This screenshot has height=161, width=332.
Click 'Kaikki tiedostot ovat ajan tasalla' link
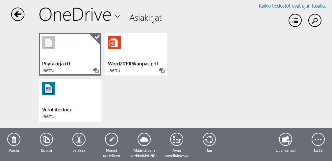(x=292, y=6)
